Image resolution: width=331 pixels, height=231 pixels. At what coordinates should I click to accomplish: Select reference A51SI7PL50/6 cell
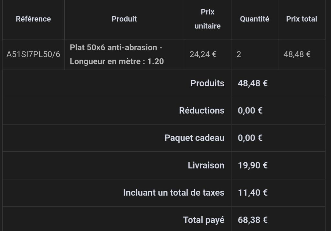click(33, 54)
